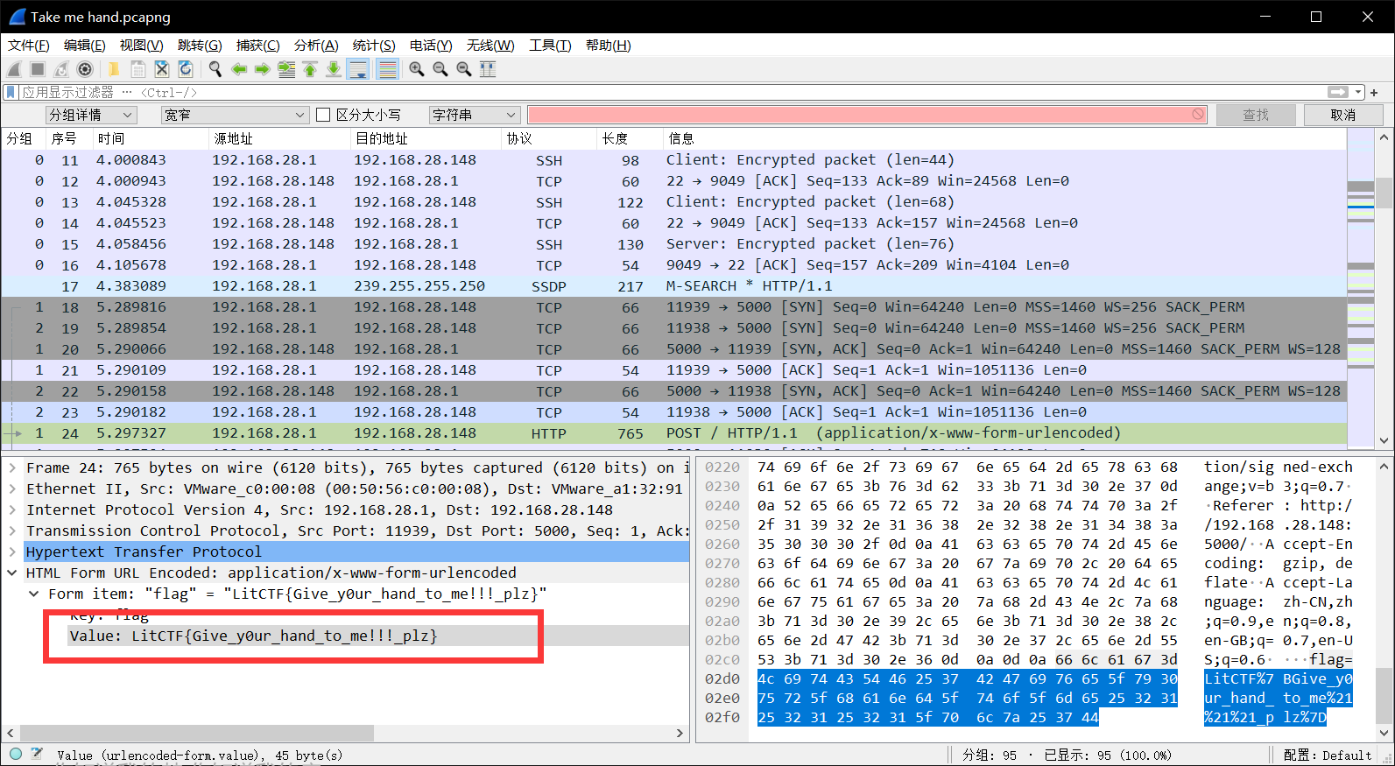Click 取消 cancel button
1395x766 pixels.
[x=1343, y=115]
